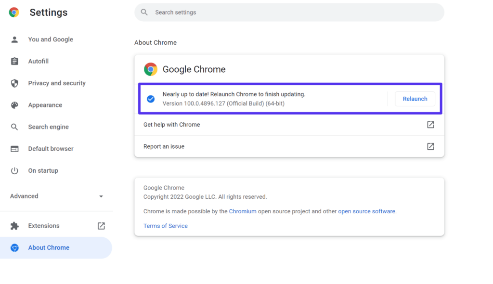Screen dimensions: 493x284
Task: Select About Chrome in the sidebar
Action: 49,247
